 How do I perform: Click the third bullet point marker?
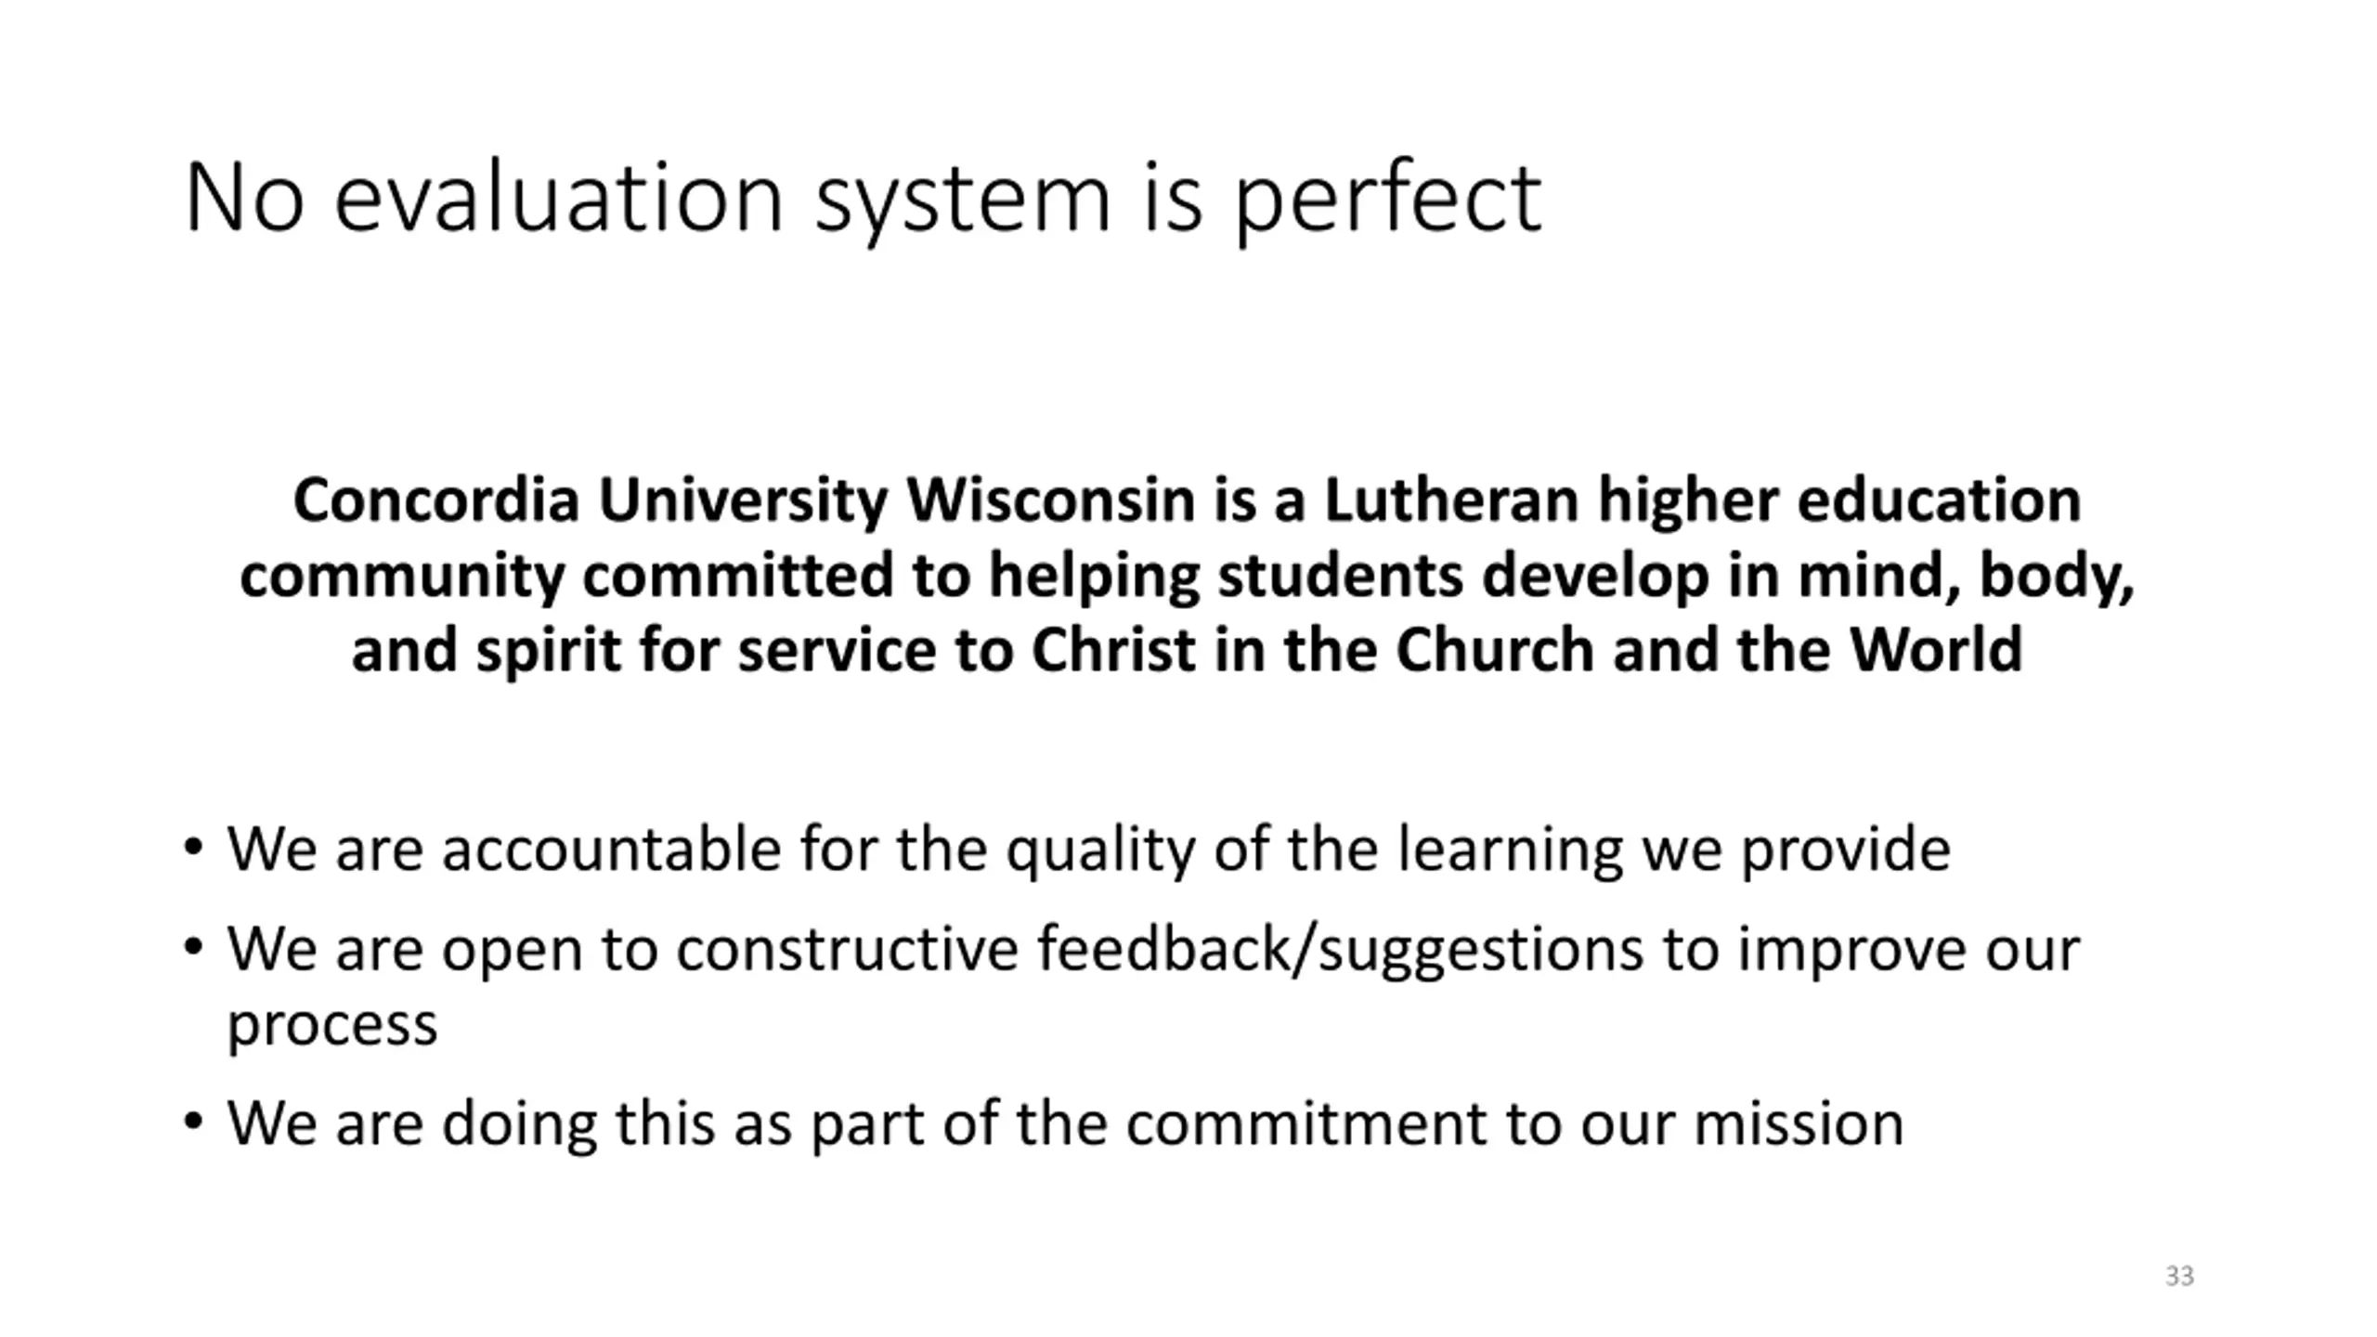(193, 1122)
